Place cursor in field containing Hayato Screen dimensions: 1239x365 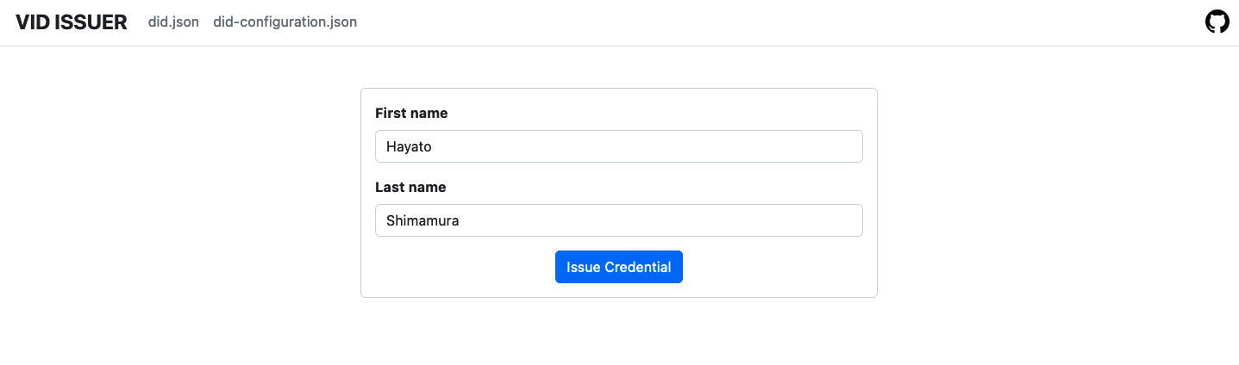(x=618, y=146)
